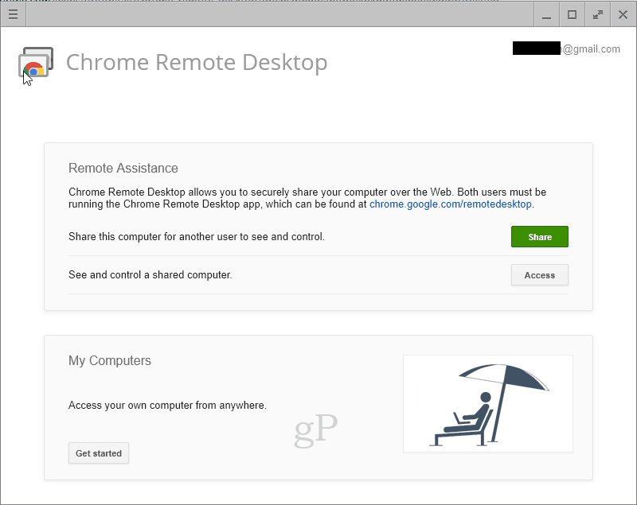Click the Remote Assistance heading
The height and width of the screenshot is (505, 637).
pyautogui.click(x=123, y=168)
